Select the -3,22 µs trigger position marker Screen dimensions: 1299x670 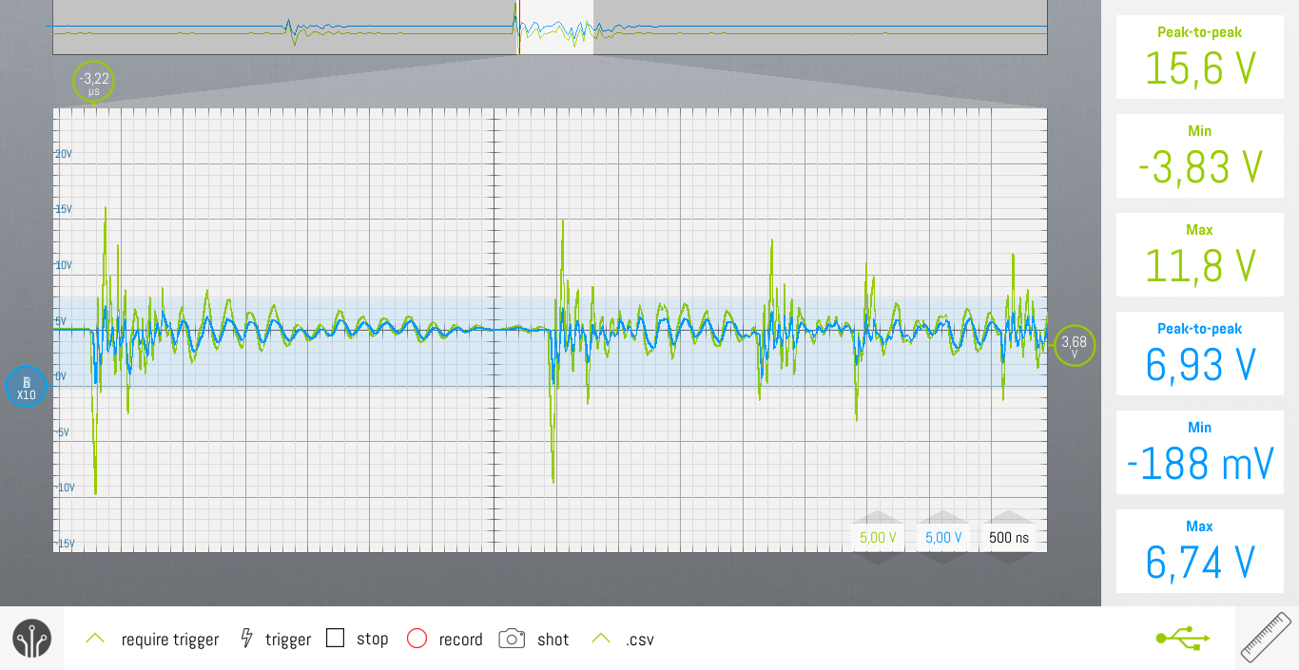click(93, 82)
